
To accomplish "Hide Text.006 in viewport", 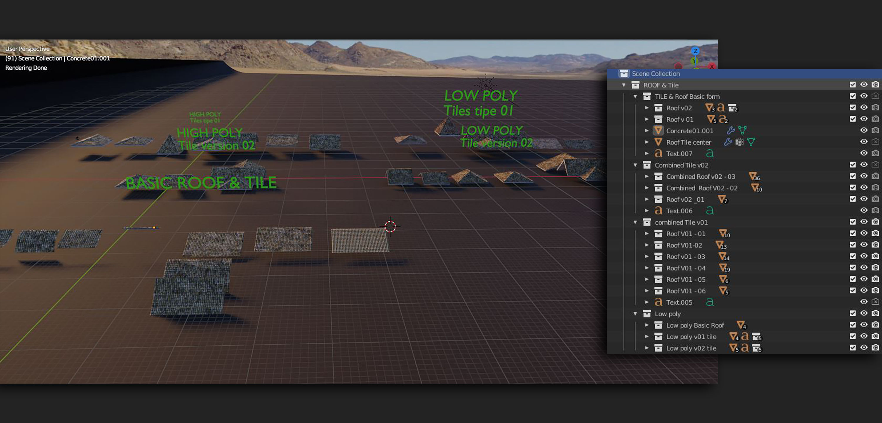I will (x=864, y=210).
